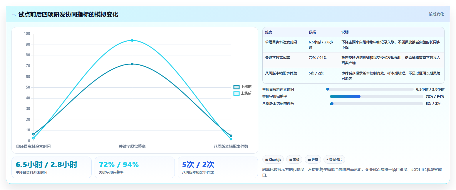Click the lightning icon beside the title

pyautogui.click(x=14, y=15)
